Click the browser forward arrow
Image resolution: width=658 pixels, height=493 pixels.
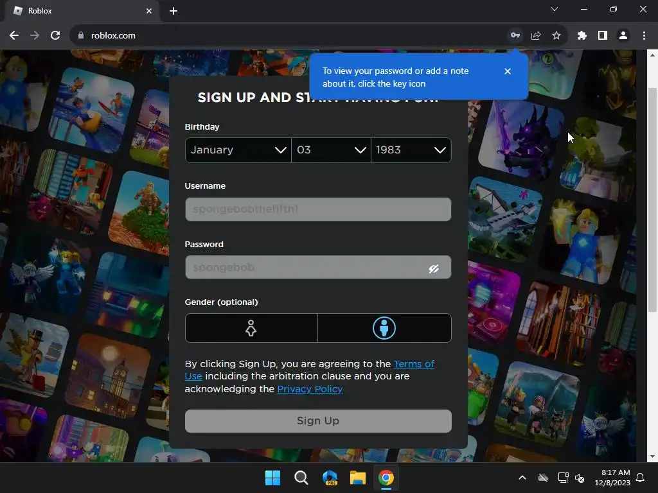pos(35,36)
